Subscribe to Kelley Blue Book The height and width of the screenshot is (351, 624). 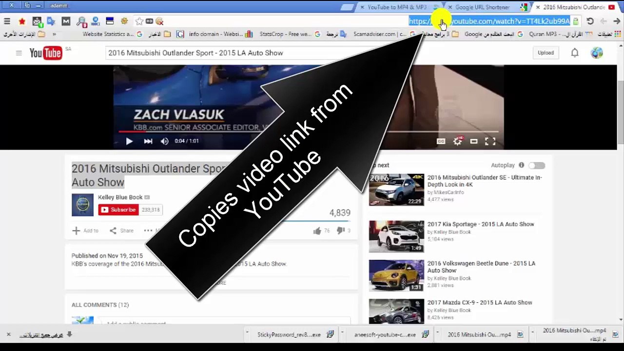pos(118,210)
